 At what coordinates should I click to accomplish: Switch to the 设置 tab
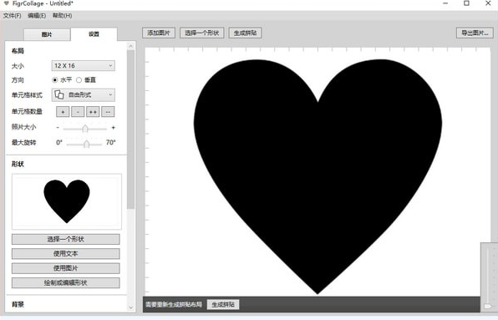click(x=94, y=34)
